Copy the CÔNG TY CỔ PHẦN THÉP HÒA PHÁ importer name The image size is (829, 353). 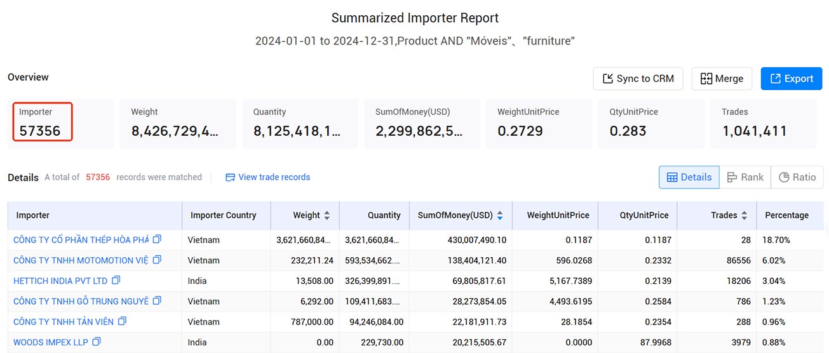pos(157,239)
